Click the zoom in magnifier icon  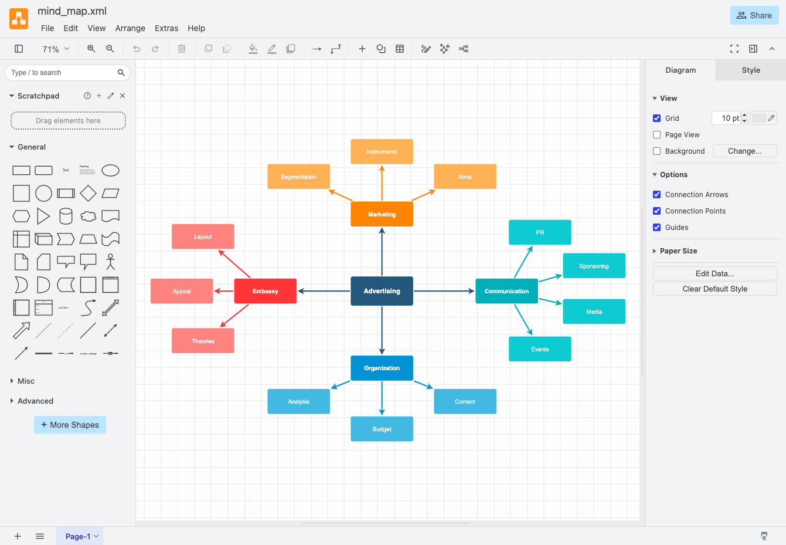coord(91,49)
